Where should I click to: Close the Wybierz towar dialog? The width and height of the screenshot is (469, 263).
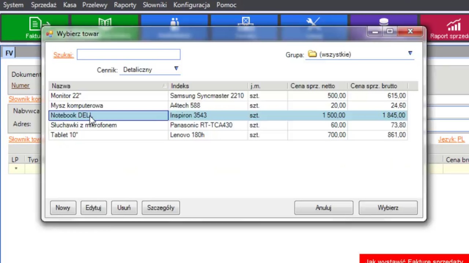click(x=410, y=32)
